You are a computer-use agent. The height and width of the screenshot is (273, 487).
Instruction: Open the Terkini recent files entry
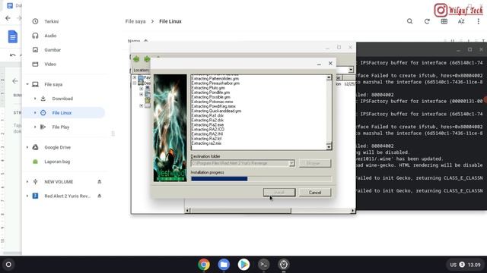coord(51,21)
